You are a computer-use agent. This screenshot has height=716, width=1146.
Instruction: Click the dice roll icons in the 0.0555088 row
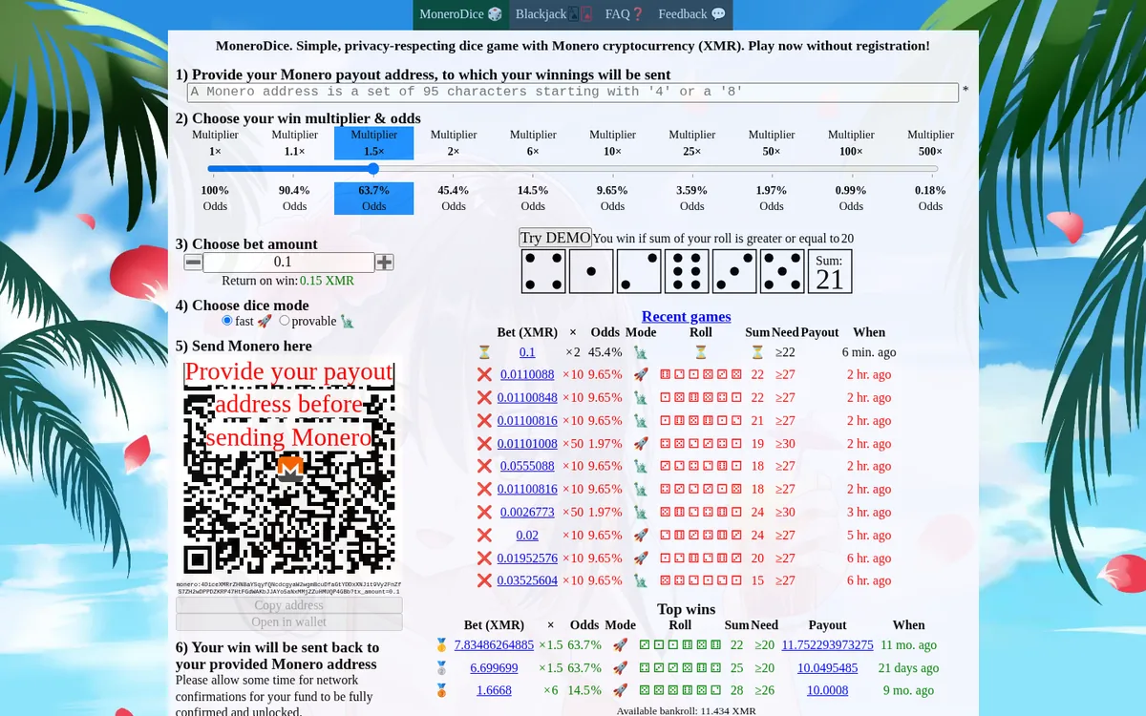[701, 467]
